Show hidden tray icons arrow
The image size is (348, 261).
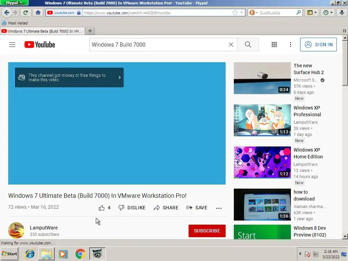[300, 254]
